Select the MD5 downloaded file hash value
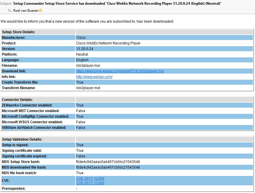The width and height of the screenshot is (255, 193). coord(108,167)
